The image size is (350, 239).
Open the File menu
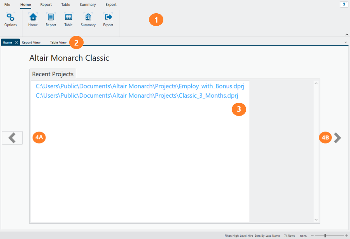7,4
